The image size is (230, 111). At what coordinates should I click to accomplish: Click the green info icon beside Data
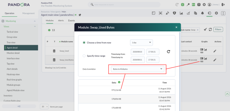click(x=119, y=82)
